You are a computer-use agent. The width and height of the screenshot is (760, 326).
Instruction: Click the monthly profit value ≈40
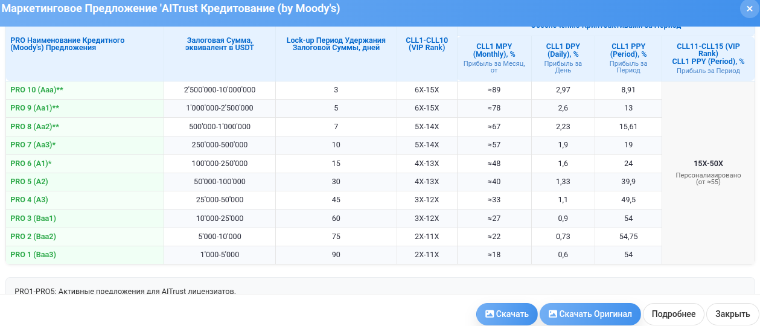coord(494,182)
